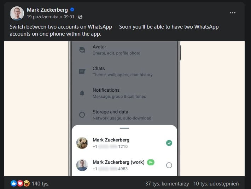Image resolution: width=251 pixels, height=189 pixels.
Task: Click the work account avatar photo
Action: tap(82, 165)
